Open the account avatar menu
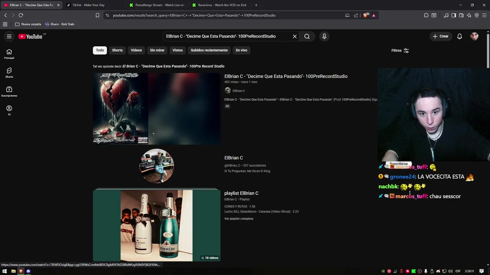This screenshot has width=490, height=275. tap(474, 36)
